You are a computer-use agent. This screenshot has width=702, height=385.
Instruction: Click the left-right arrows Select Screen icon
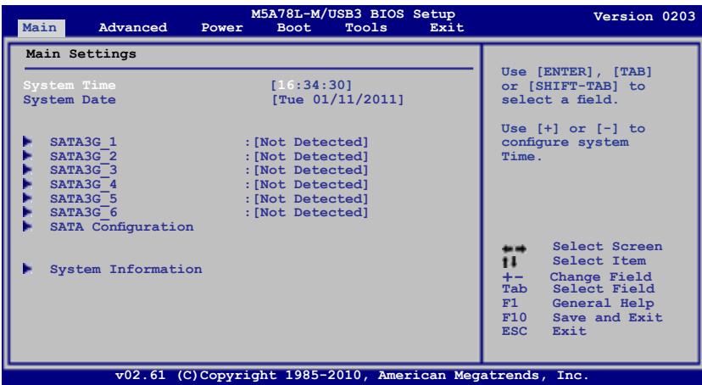(514, 248)
